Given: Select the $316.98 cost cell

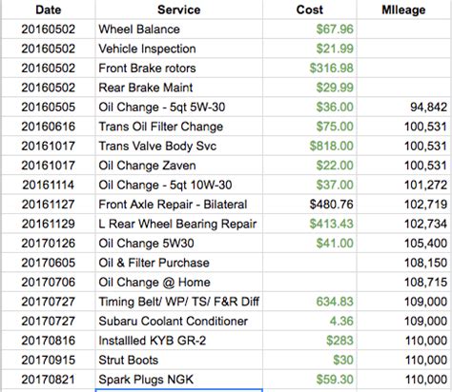Looking at the screenshot, I should (x=310, y=68).
